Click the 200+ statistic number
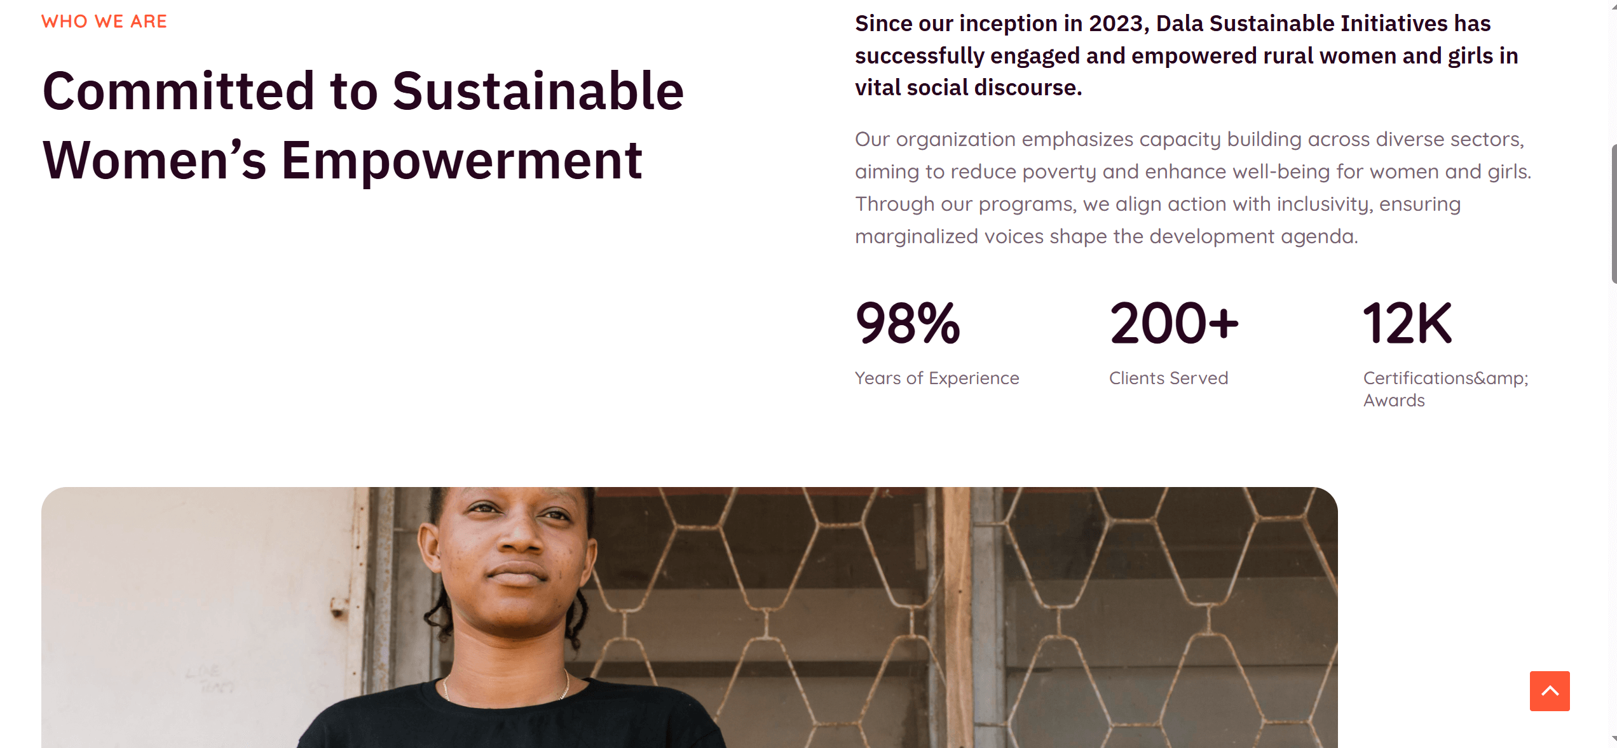The height and width of the screenshot is (748, 1617). pyautogui.click(x=1175, y=323)
